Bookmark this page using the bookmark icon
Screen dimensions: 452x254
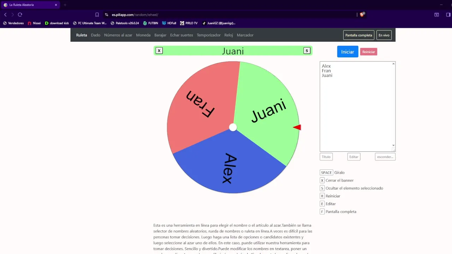[97, 14]
